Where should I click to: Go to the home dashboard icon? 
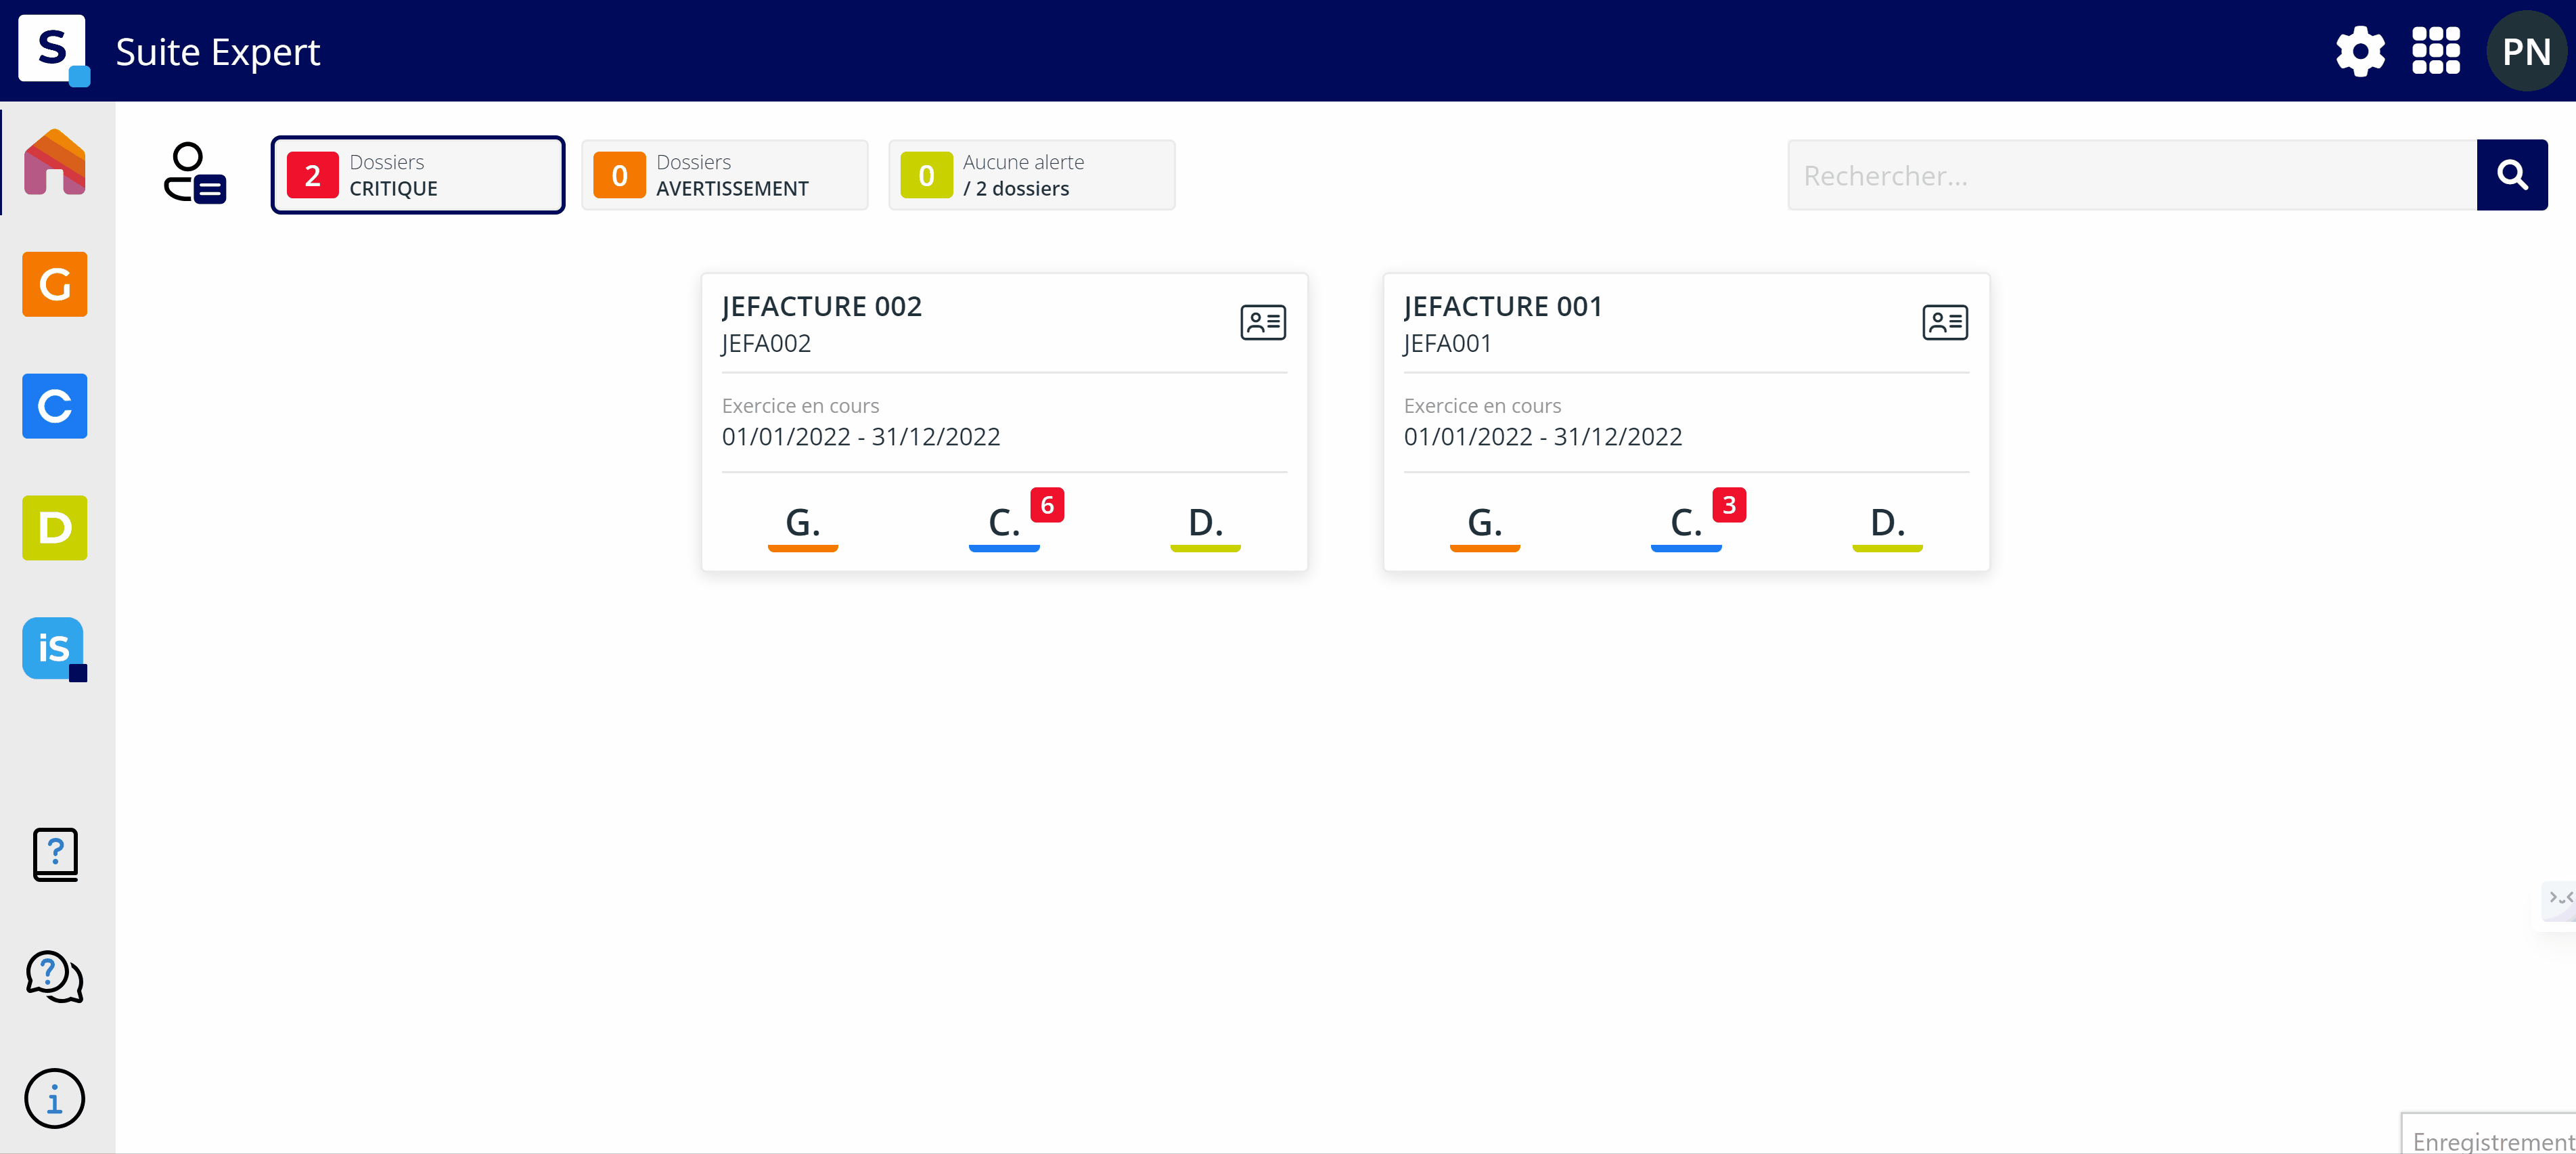55,162
